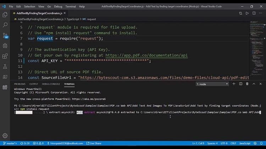266x149 pixels.
Task: Maximize the panel with the up chevron
Action: pyautogui.click(x=254, y=84)
